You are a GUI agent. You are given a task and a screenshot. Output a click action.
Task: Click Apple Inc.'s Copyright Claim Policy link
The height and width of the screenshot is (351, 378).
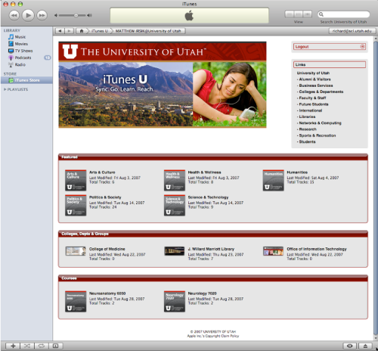[213, 336]
